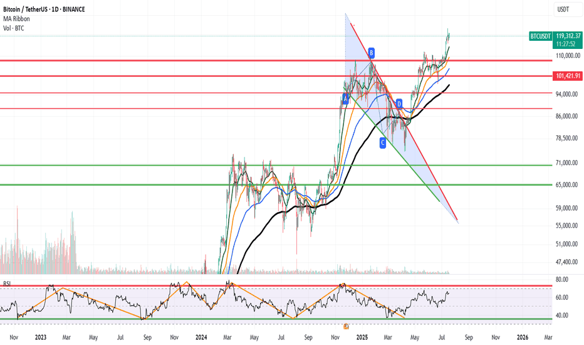
Task: Select the MA Ribbon indicator legend
Action: point(16,19)
